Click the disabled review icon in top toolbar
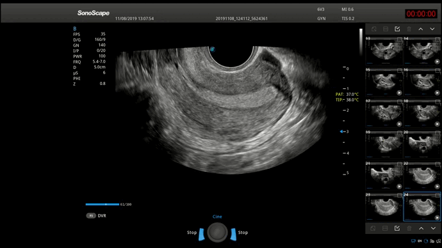 [374, 29]
